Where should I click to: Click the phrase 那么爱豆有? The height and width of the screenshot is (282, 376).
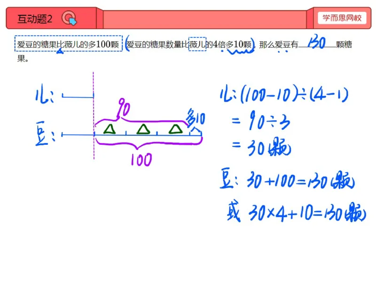pyautogui.click(x=278, y=45)
